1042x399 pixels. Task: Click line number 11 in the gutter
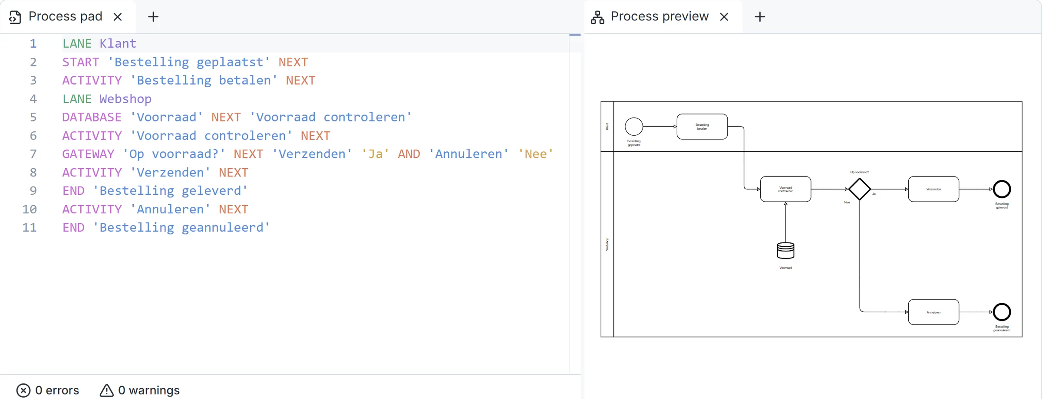(30, 228)
